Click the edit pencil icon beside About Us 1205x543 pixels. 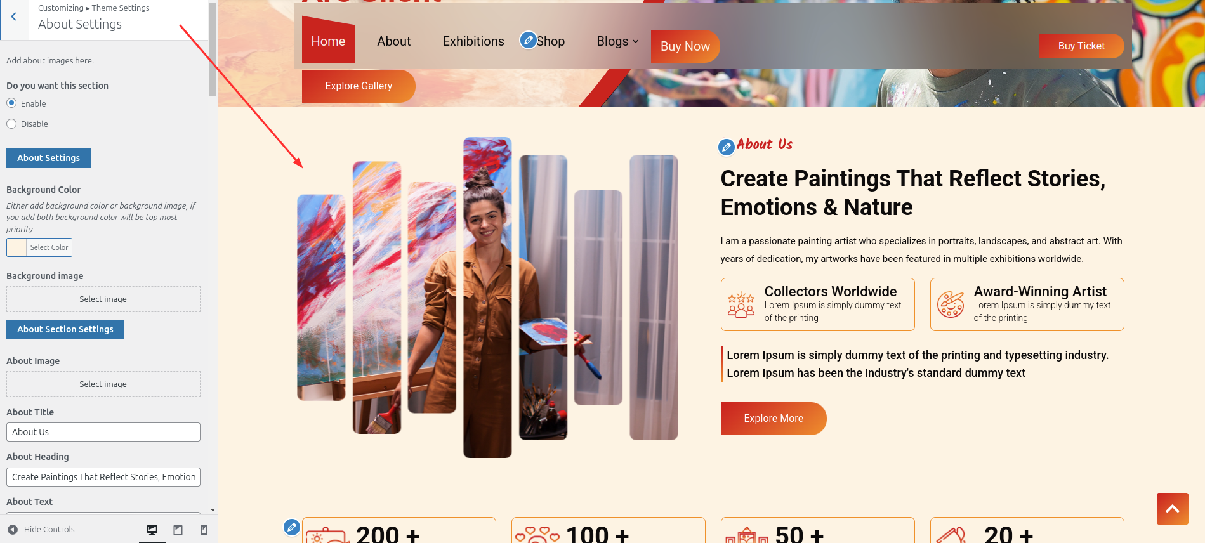tap(727, 147)
